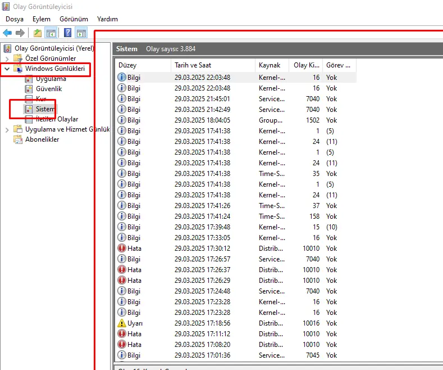
Task: Click event ID 10016
Action: click(x=311, y=323)
